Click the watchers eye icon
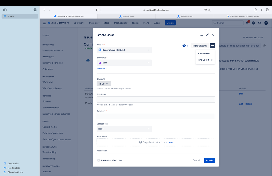 tap(184, 46)
